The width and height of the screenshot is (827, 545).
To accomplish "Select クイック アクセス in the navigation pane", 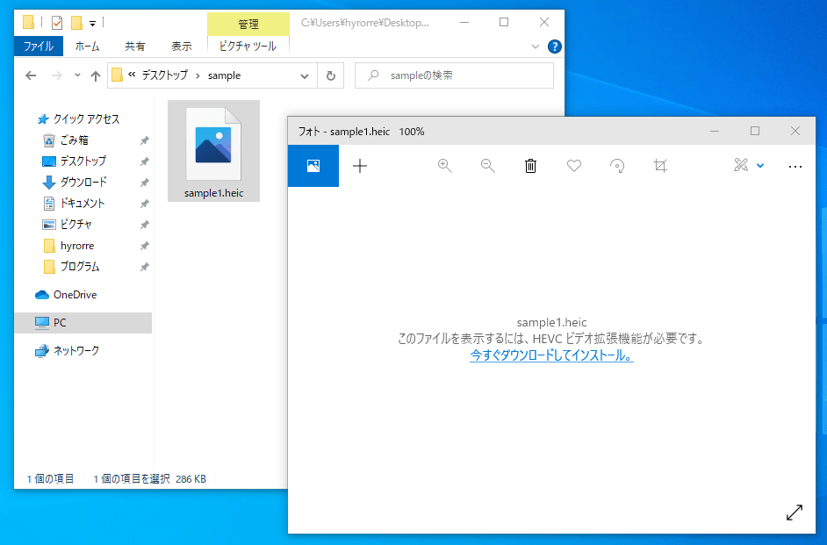I will point(86,119).
